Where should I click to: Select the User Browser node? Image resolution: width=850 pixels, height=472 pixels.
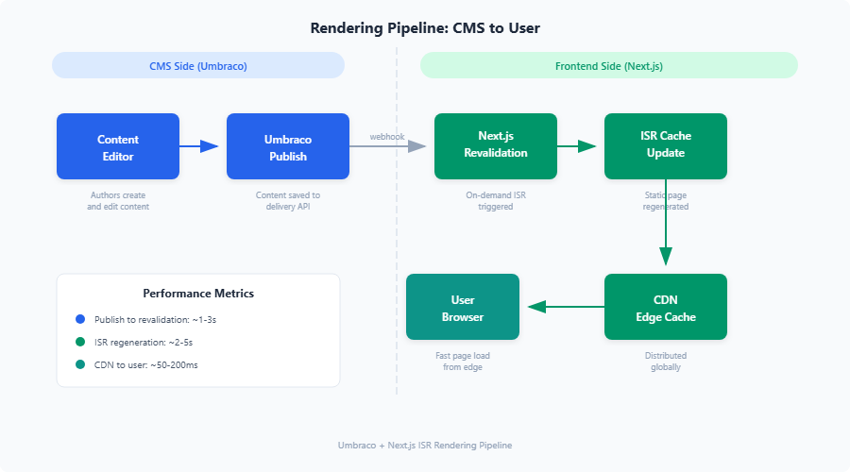pos(463,307)
